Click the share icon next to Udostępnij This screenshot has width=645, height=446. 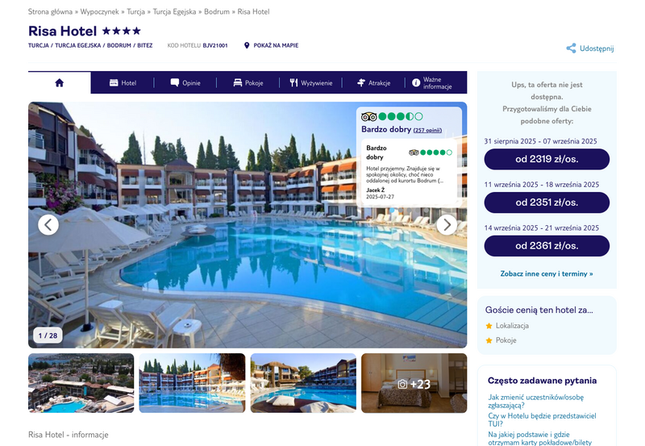(x=571, y=48)
